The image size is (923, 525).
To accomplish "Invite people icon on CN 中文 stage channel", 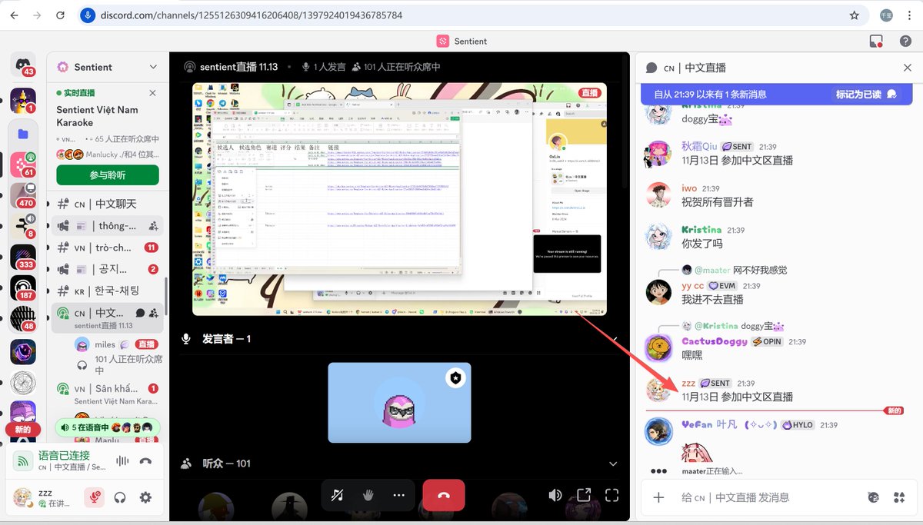I will pos(153,313).
